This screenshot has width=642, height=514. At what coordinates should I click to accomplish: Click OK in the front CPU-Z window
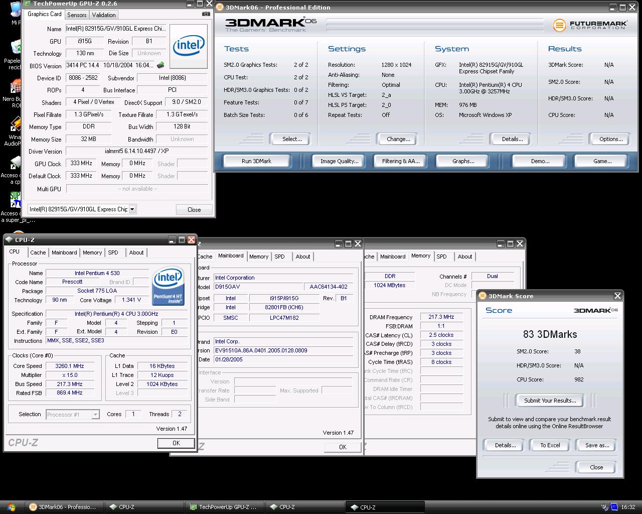[176, 443]
